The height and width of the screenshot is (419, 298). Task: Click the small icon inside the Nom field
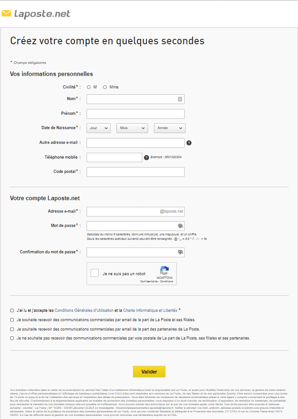[180, 99]
